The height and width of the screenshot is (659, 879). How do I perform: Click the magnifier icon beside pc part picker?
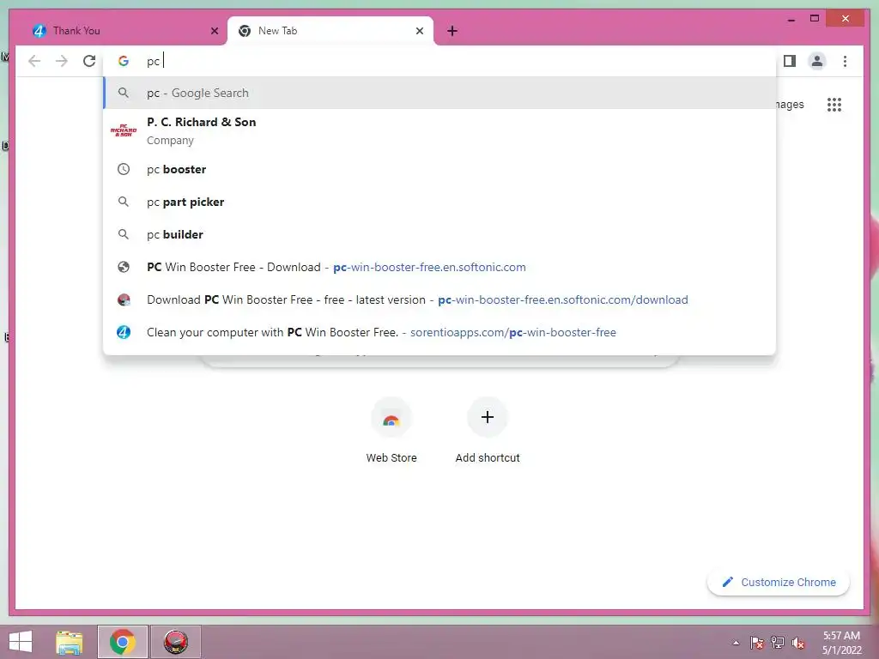point(124,202)
